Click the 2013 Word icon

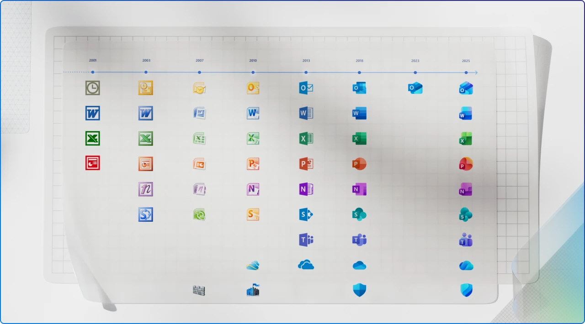click(306, 113)
